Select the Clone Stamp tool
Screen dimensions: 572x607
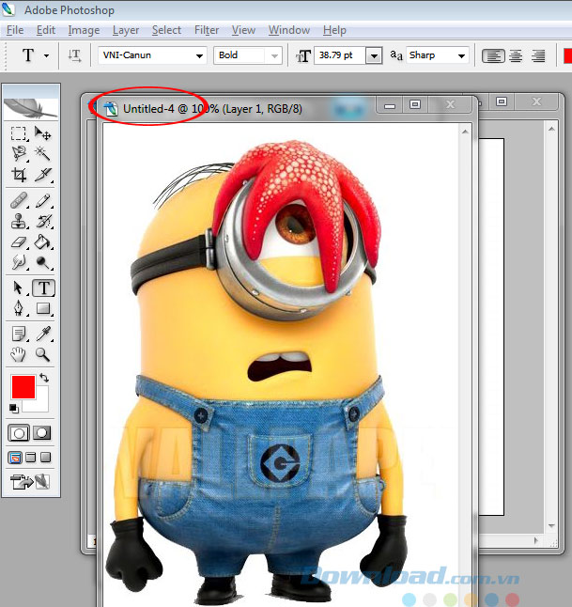[x=19, y=222]
